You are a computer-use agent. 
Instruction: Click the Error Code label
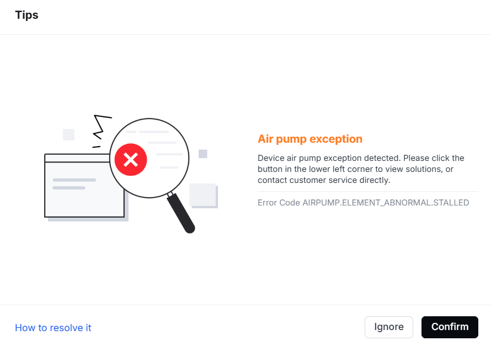(279, 203)
